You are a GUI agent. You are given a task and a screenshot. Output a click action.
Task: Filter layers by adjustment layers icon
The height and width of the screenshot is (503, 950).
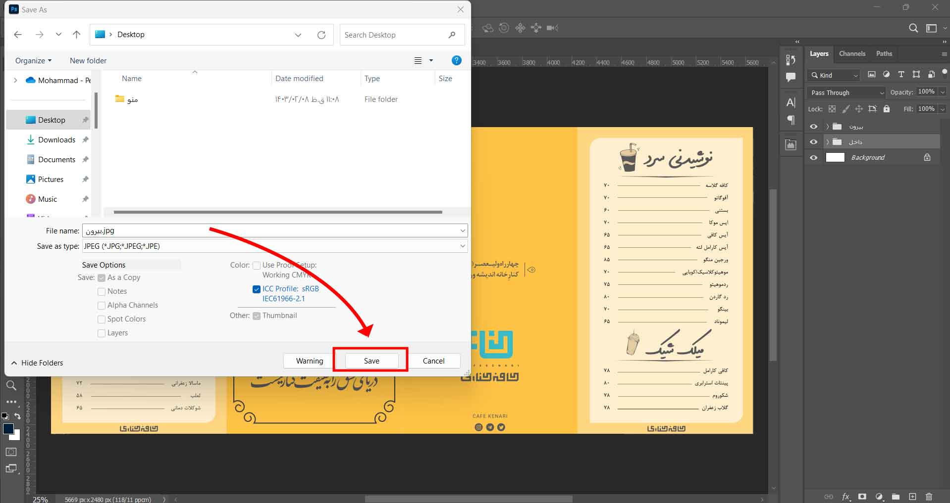(886, 75)
